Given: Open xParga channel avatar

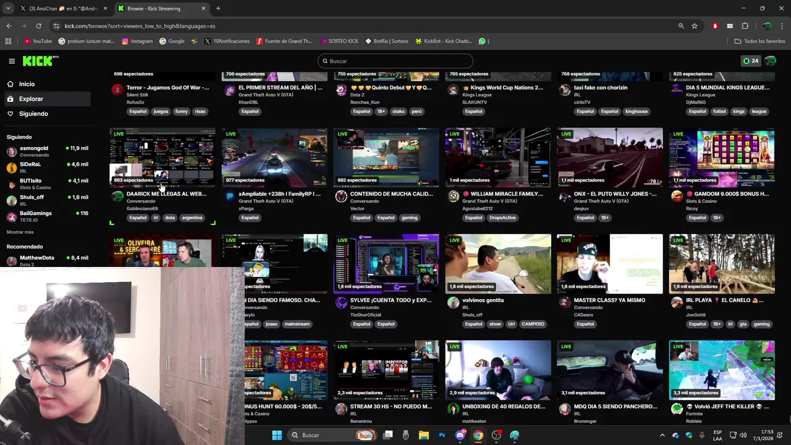Looking at the screenshot, I should tap(229, 197).
